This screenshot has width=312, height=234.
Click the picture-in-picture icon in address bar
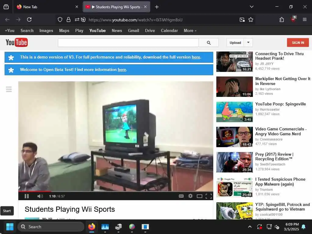coord(242,19)
